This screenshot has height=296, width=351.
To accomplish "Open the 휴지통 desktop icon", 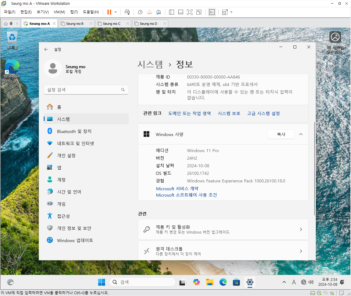I will pyautogui.click(x=12, y=40).
